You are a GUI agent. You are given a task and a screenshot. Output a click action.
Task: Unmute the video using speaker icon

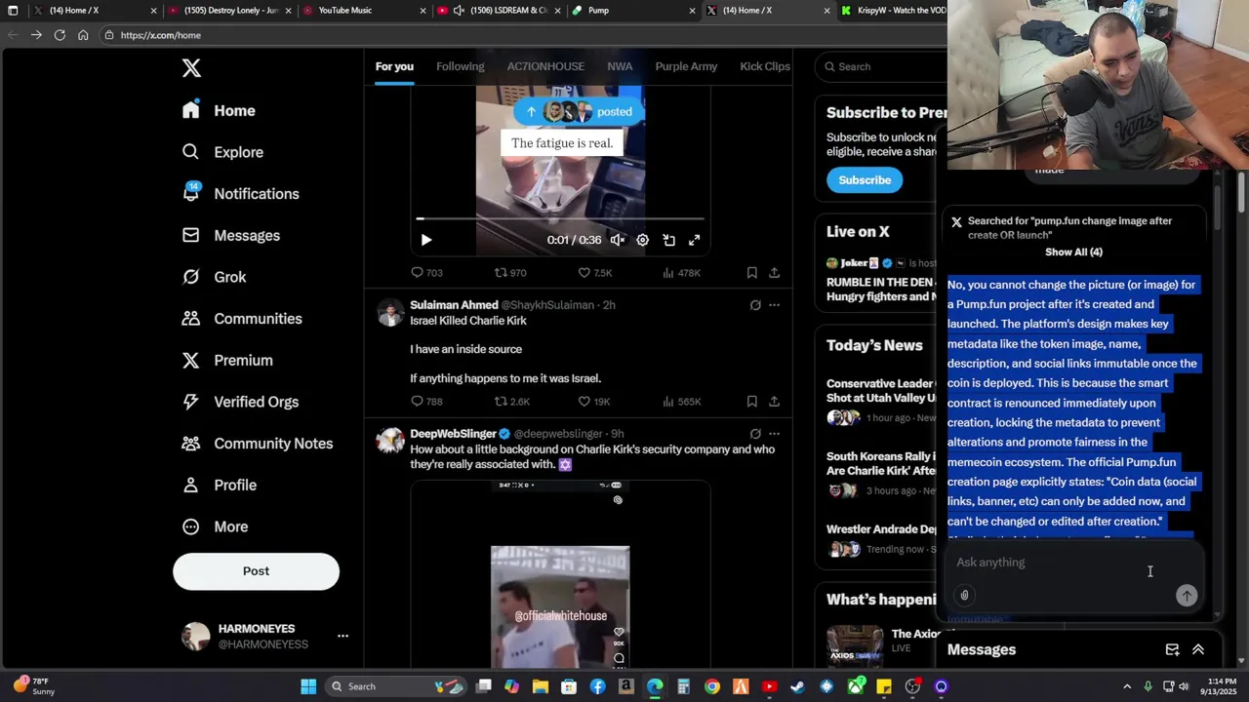click(x=617, y=240)
